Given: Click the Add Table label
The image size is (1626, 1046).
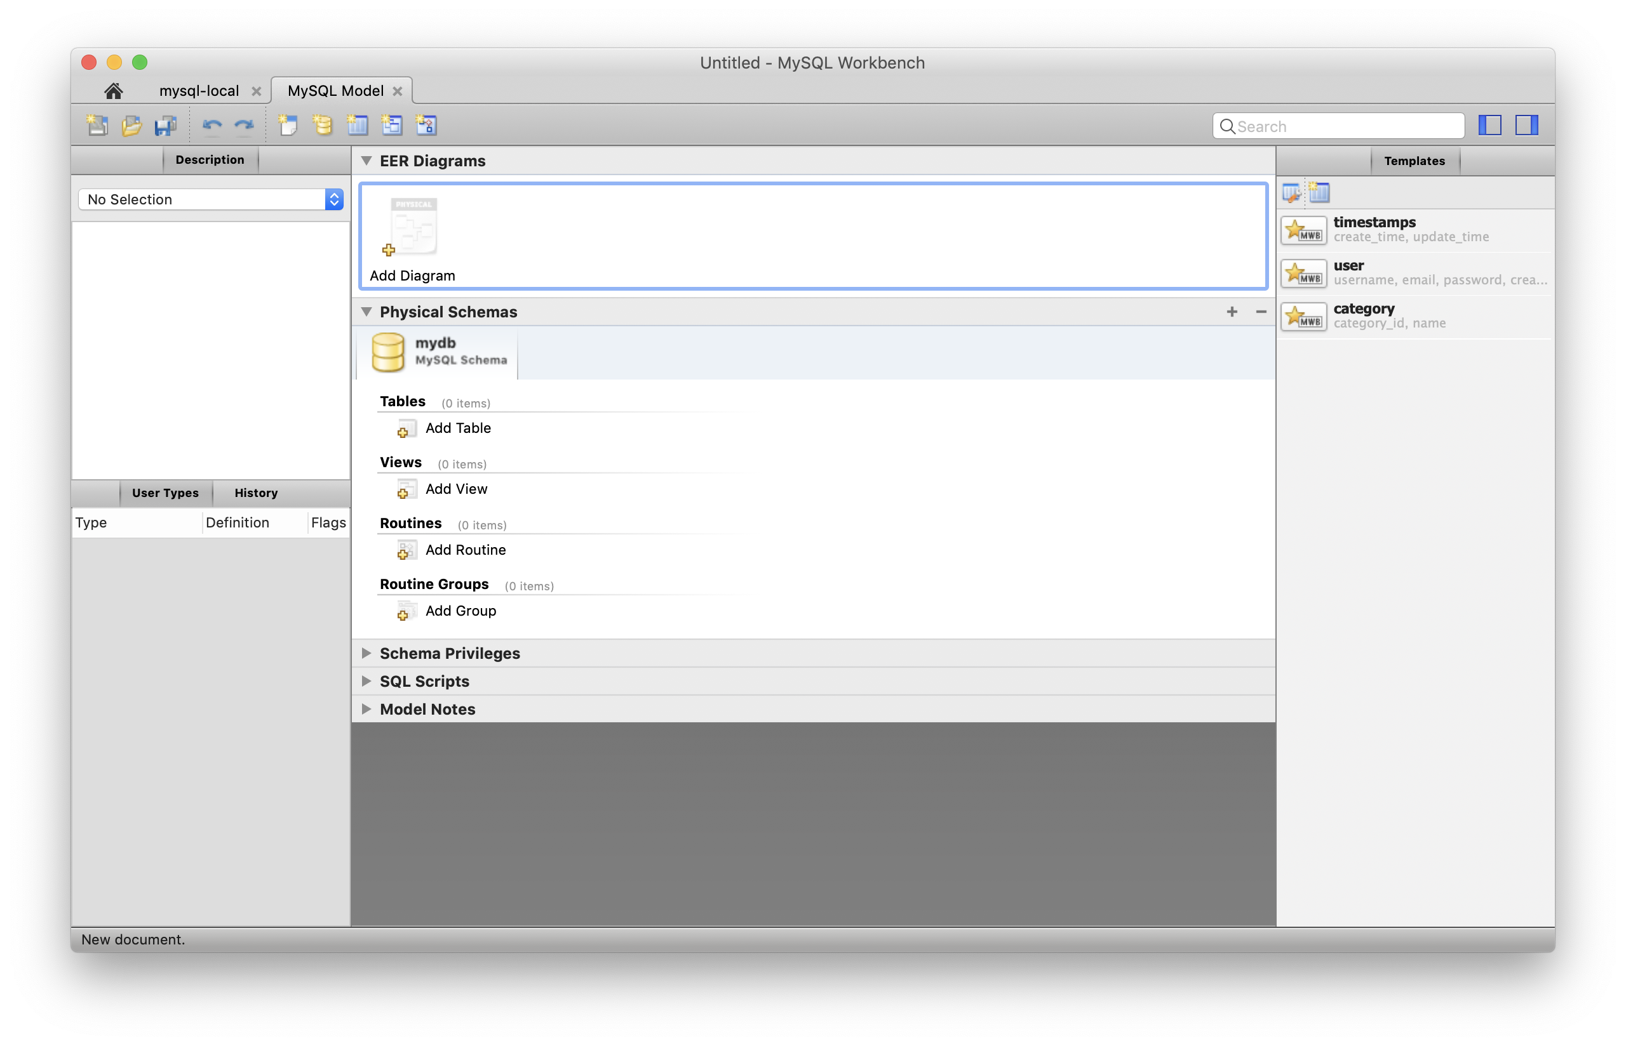Looking at the screenshot, I should (458, 428).
